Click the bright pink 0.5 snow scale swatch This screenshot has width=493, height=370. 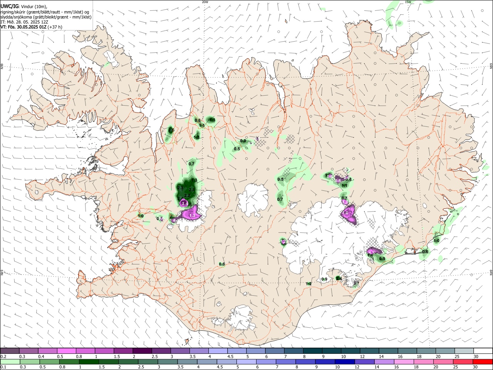(66, 351)
